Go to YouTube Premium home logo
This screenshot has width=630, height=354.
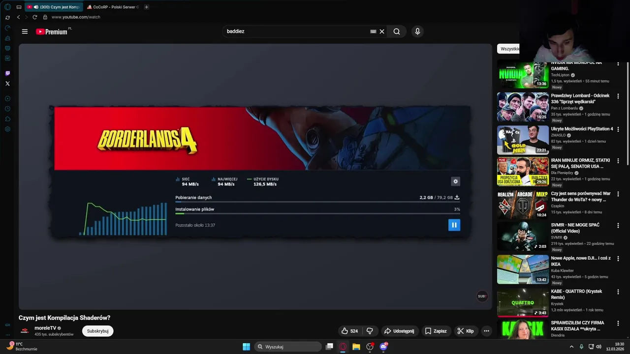(x=52, y=31)
